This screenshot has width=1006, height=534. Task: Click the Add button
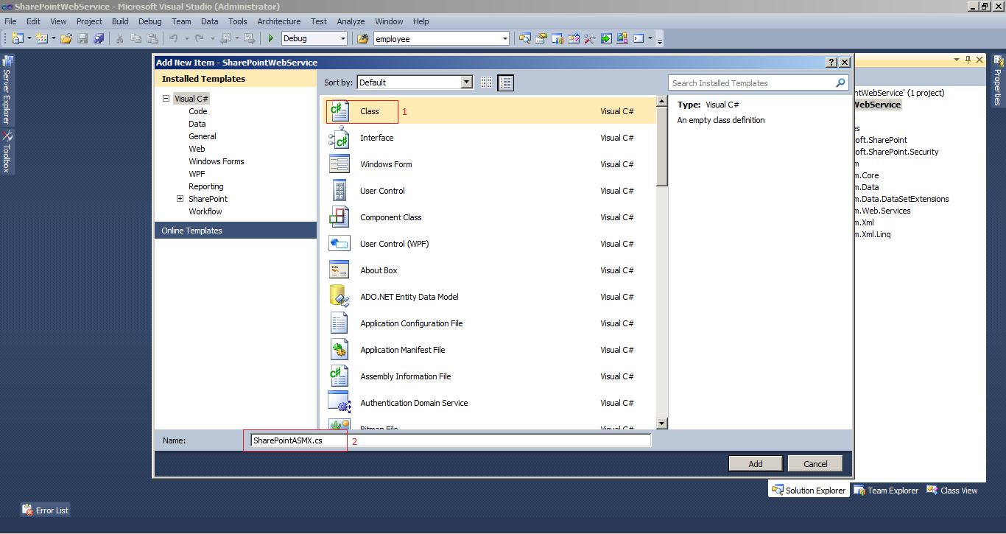click(x=756, y=463)
